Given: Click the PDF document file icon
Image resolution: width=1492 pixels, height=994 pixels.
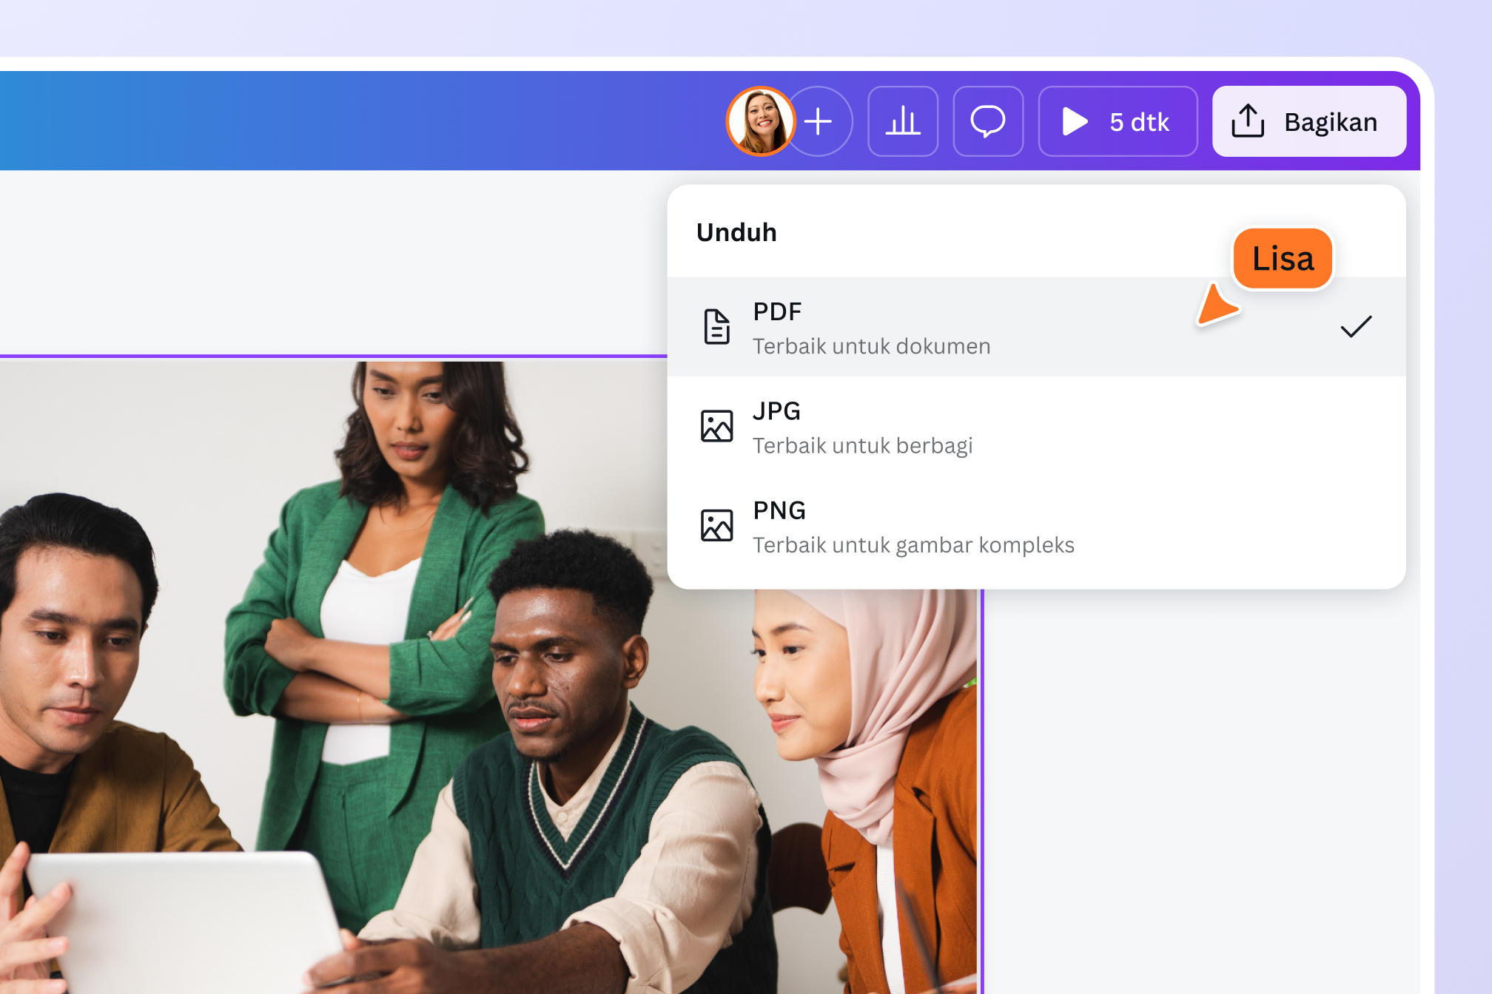Looking at the screenshot, I should tap(716, 327).
